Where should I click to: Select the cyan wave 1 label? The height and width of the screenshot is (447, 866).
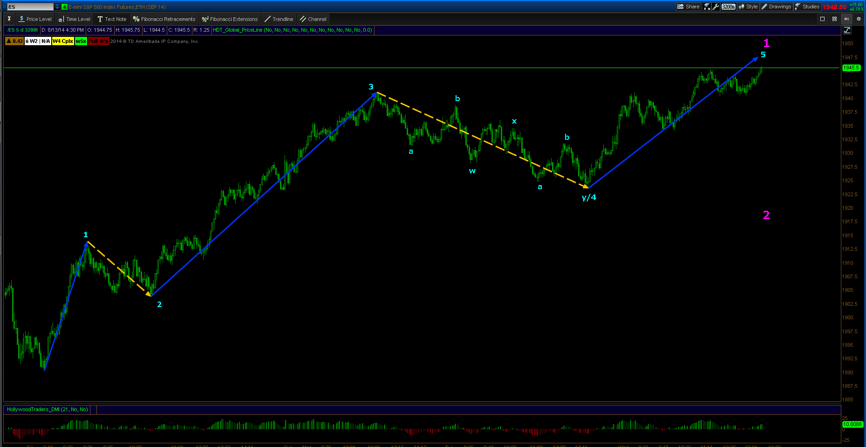pos(86,234)
